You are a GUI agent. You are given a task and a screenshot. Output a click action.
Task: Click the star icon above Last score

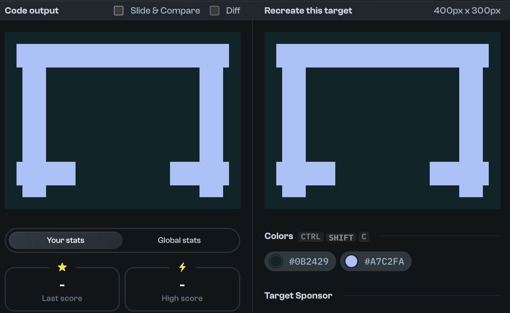[x=62, y=267]
